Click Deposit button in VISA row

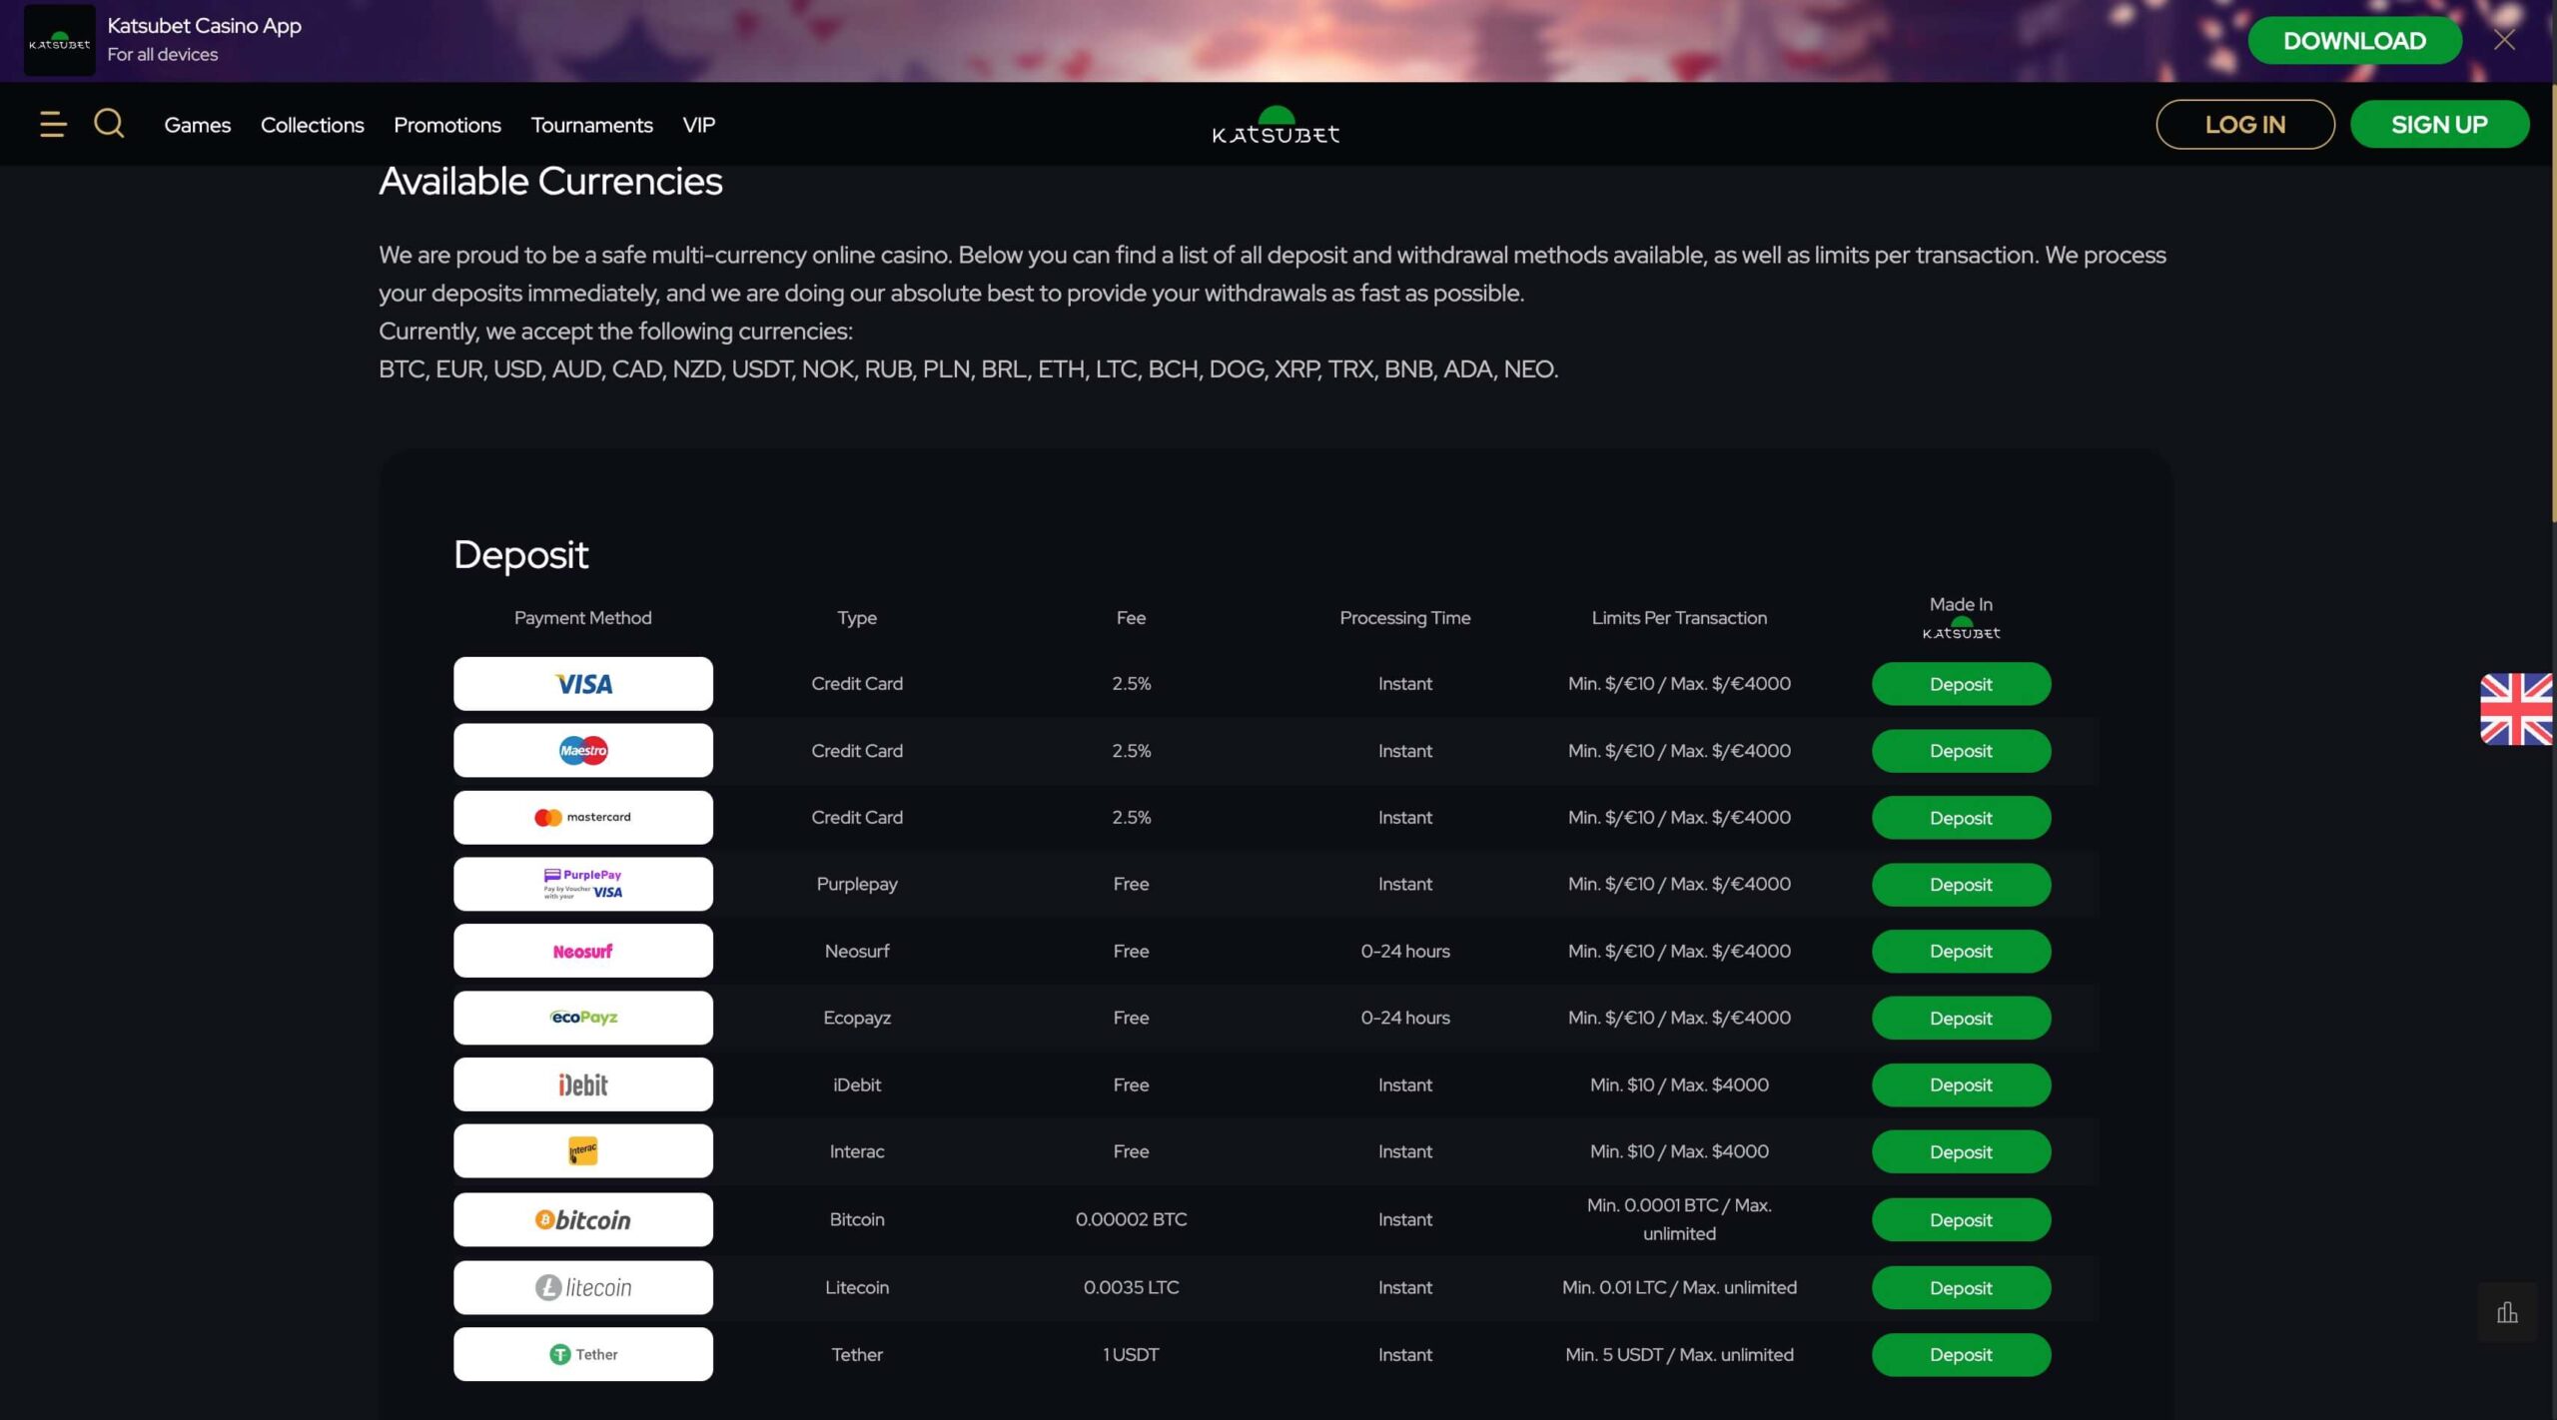(x=1961, y=684)
